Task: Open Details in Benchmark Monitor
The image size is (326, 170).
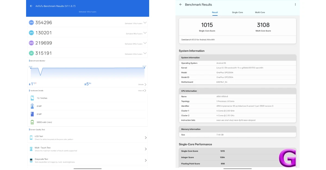Action: [142, 84]
